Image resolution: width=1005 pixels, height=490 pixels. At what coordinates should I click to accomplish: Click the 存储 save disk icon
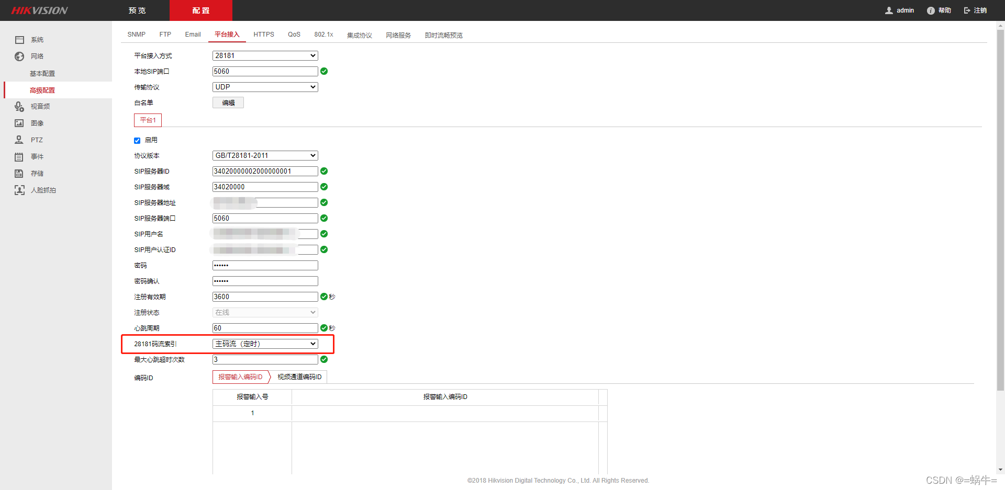click(x=19, y=174)
